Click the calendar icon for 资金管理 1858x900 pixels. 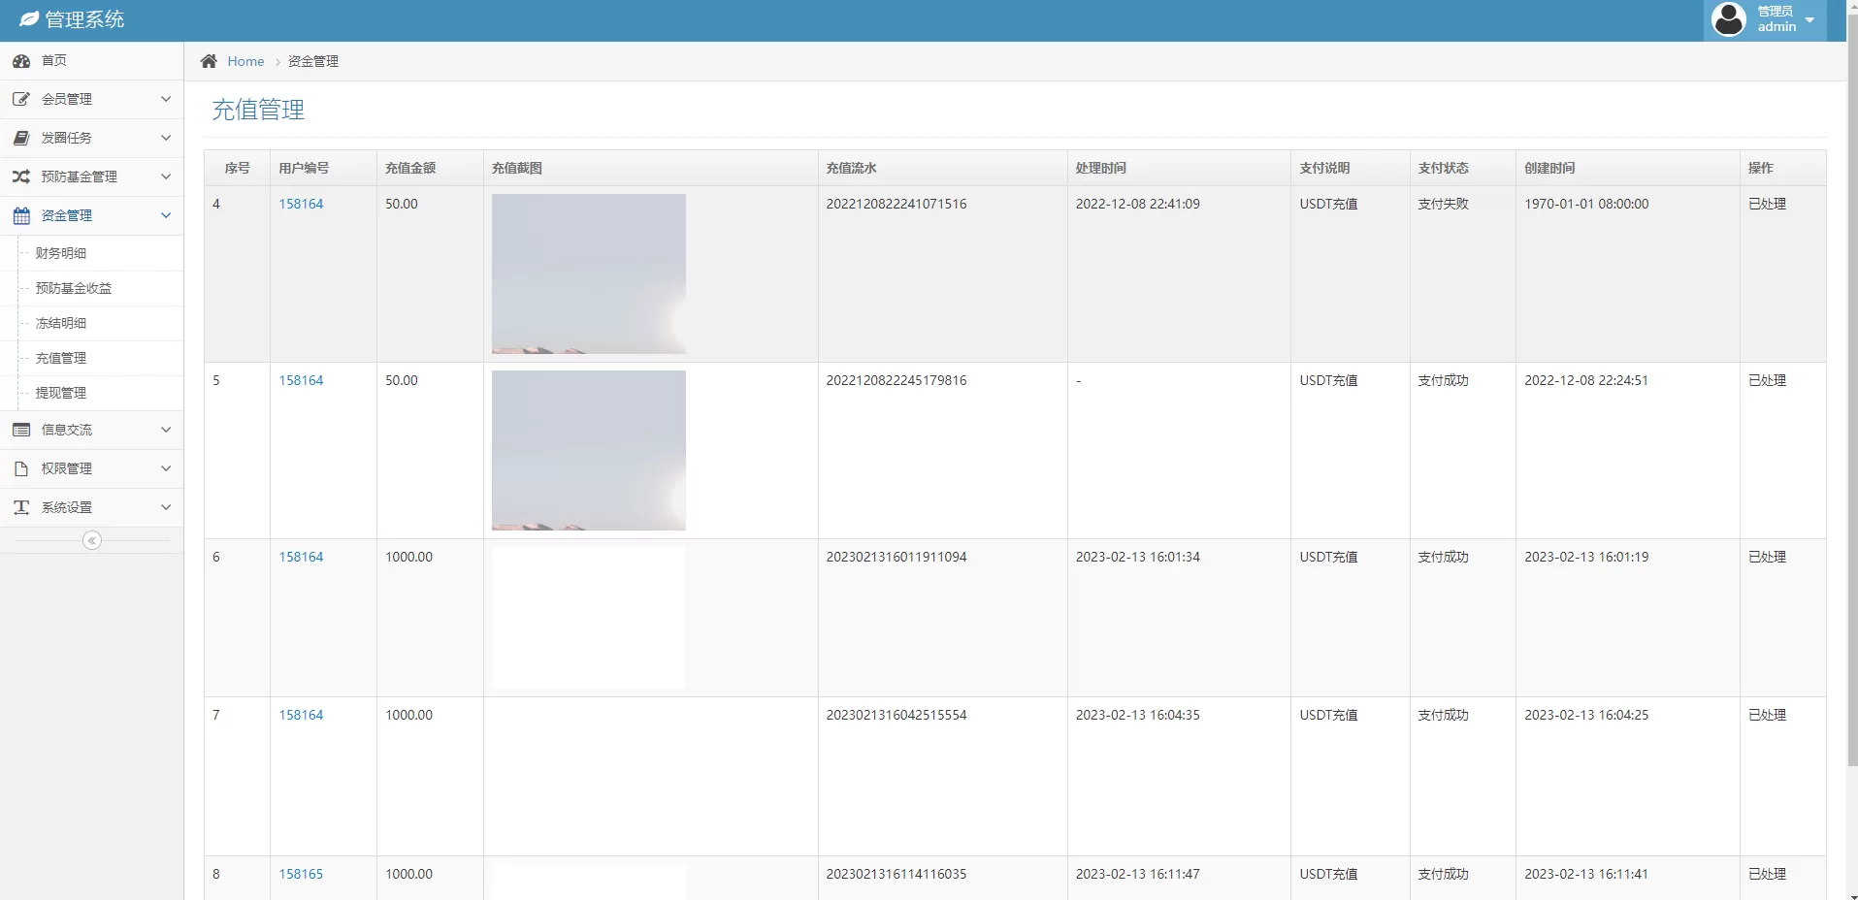[21, 215]
